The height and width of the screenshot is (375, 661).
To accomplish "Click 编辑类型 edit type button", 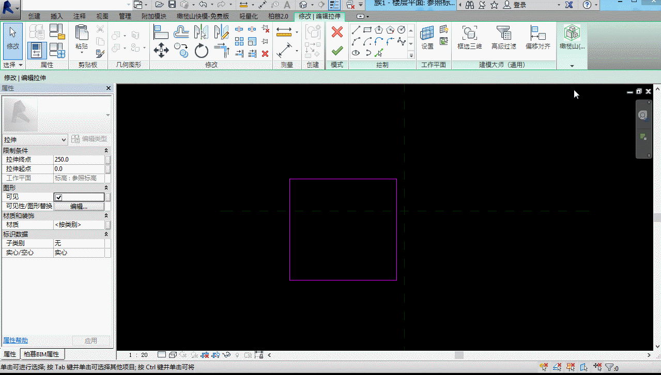I will [89, 139].
